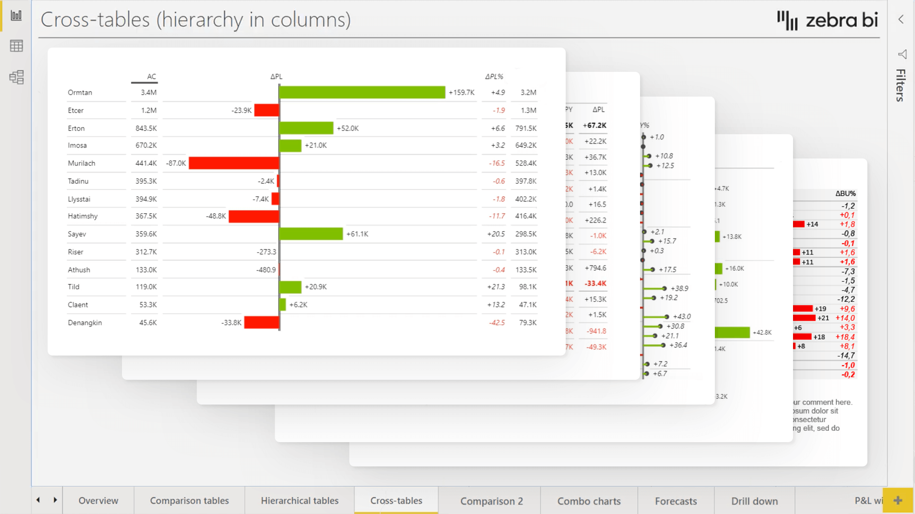Open the Comparison tables page

(189, 501)
